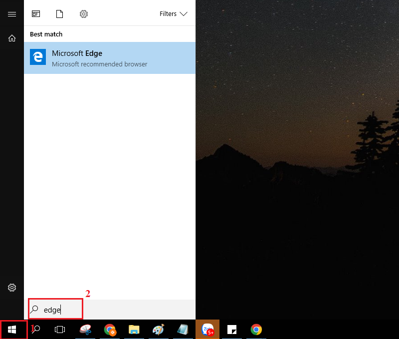Expand the Filters dropdown
Image resolution: width=399 pixels, height=339 pixels.
pos(173,14)
